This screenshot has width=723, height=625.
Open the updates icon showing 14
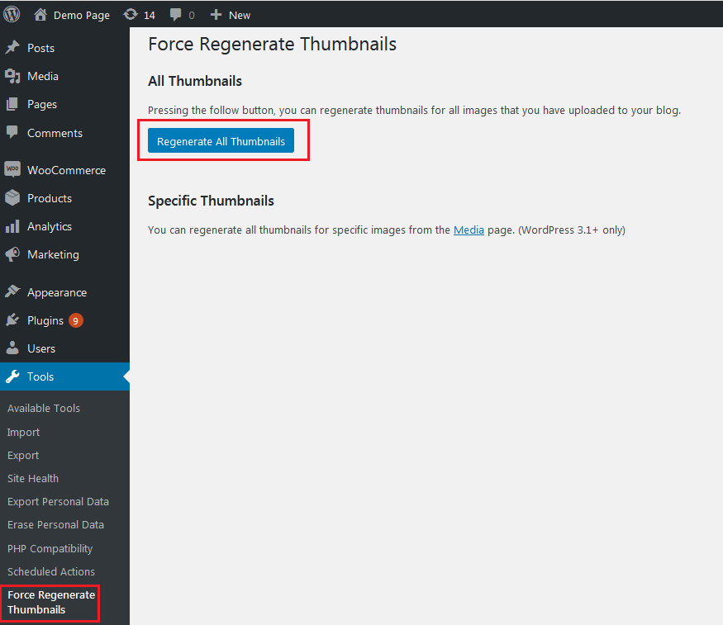click(131, 15)
